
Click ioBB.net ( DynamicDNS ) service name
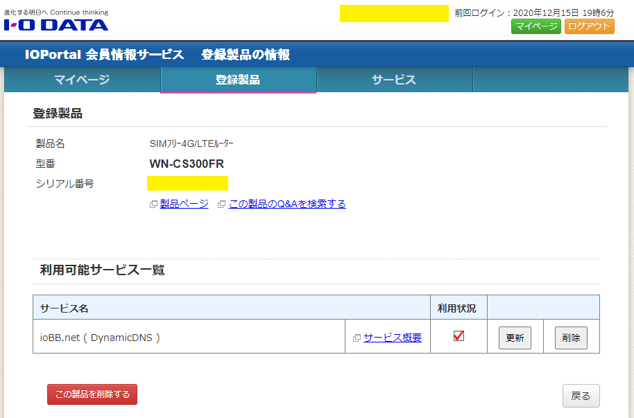(x=100, y=338)
